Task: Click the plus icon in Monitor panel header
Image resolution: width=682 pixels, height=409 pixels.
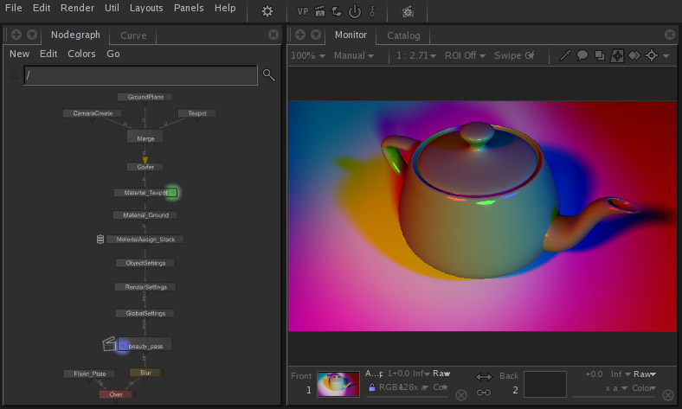Action: [300, 35]
